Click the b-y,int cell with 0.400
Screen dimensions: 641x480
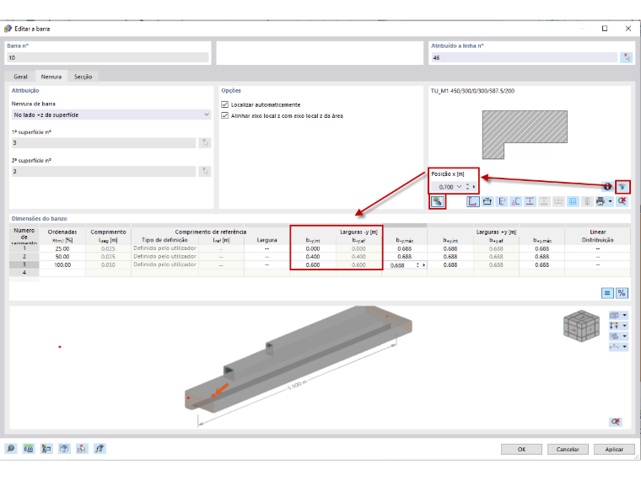313,257
